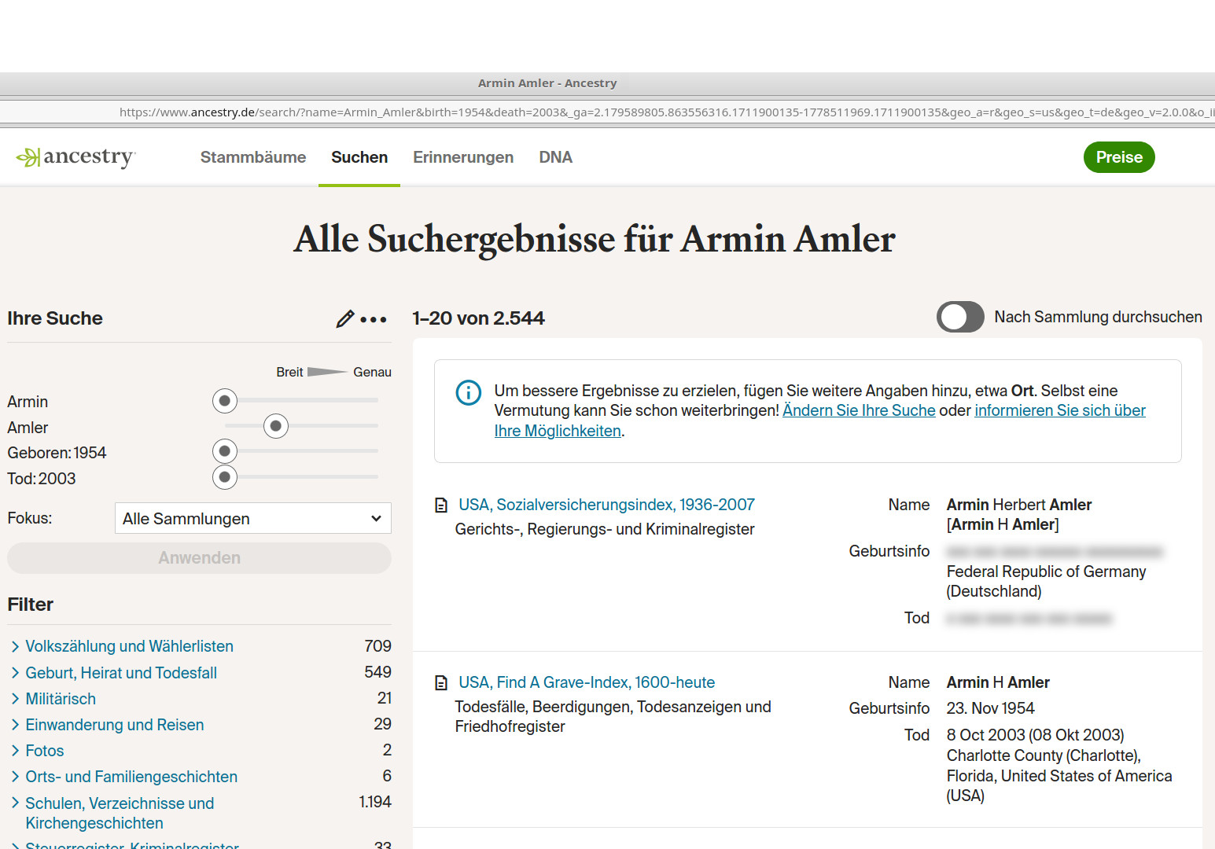The image size is (1215, 849).
Task: Click the Breit label above sliders
Action: click(289, 372)
